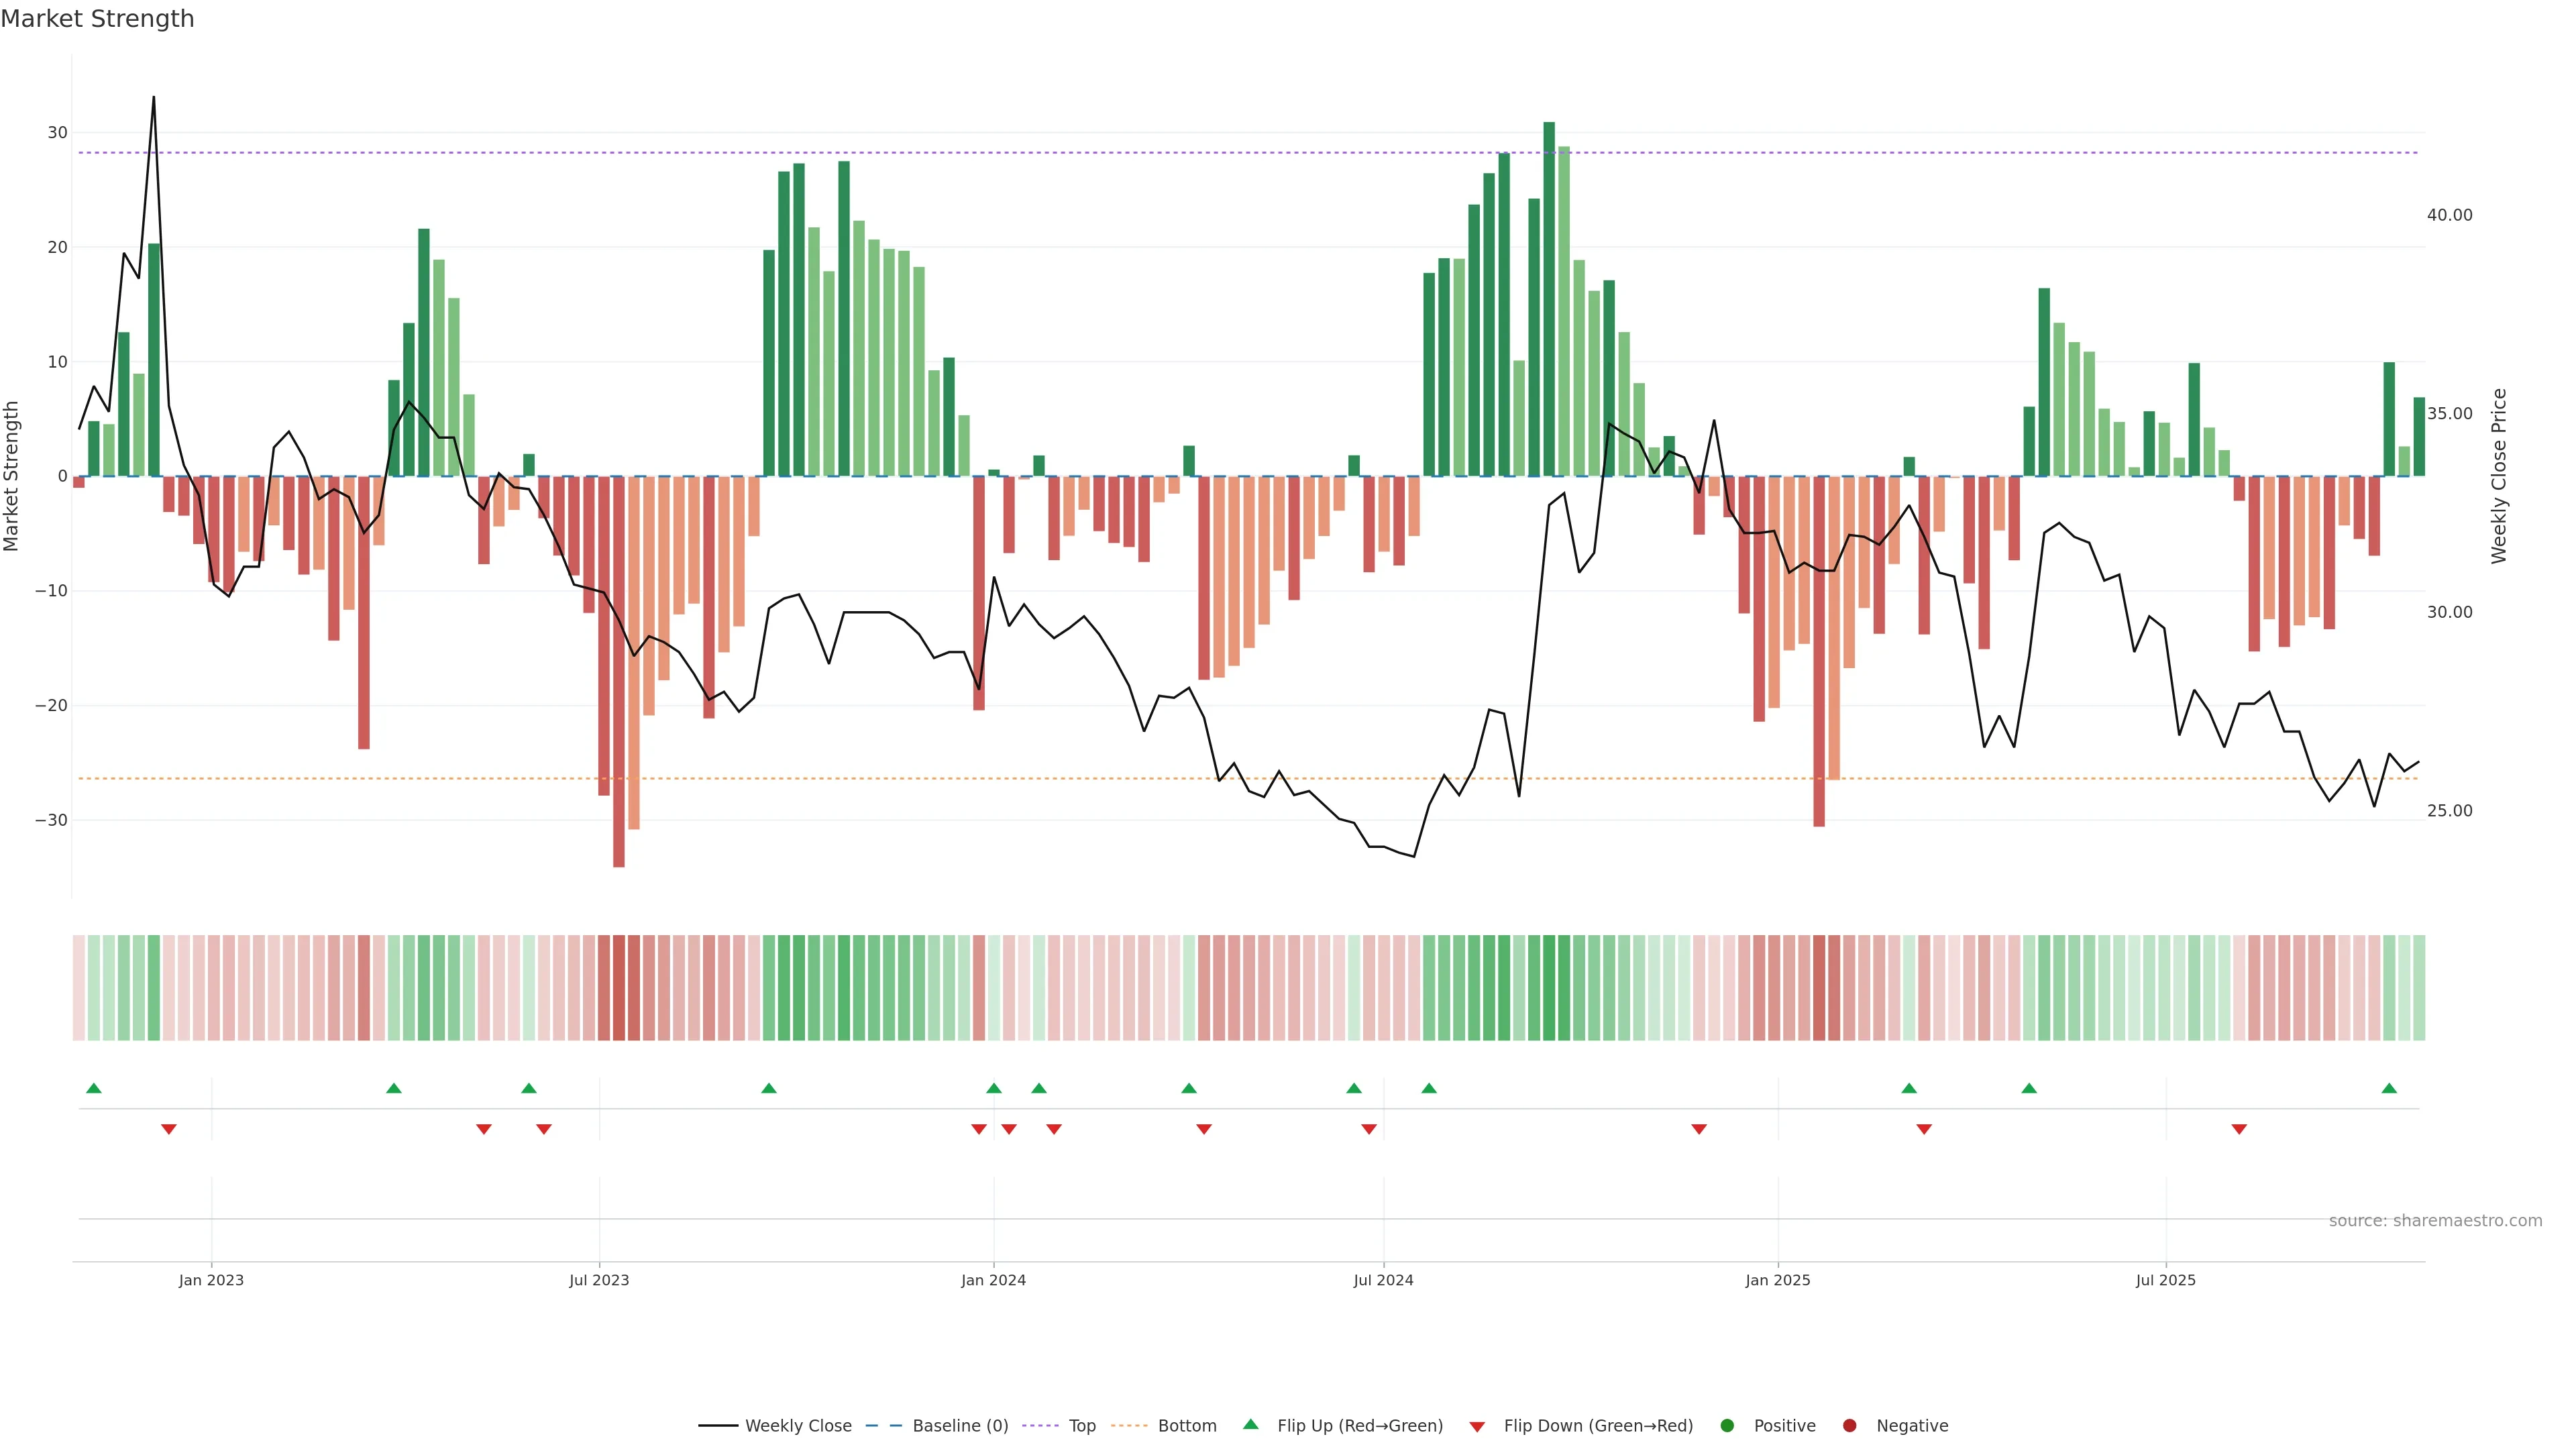Click the red Flip Down triangle legend icon
The image size is (2576, 1449).
1476,1427
